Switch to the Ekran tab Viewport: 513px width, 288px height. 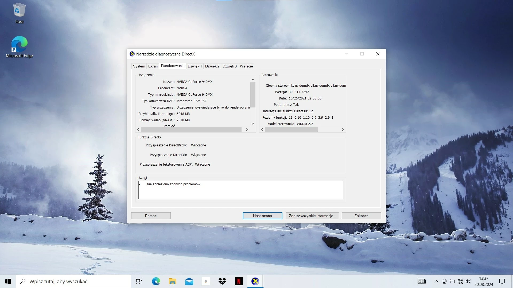[153, 66]
